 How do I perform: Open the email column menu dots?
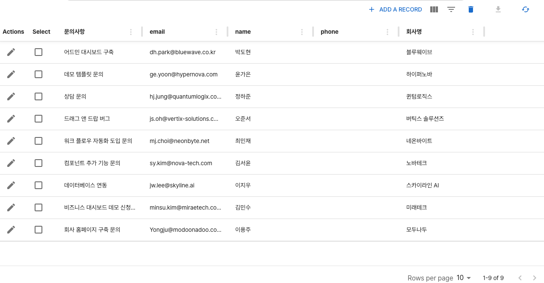[x=216, y=32]
